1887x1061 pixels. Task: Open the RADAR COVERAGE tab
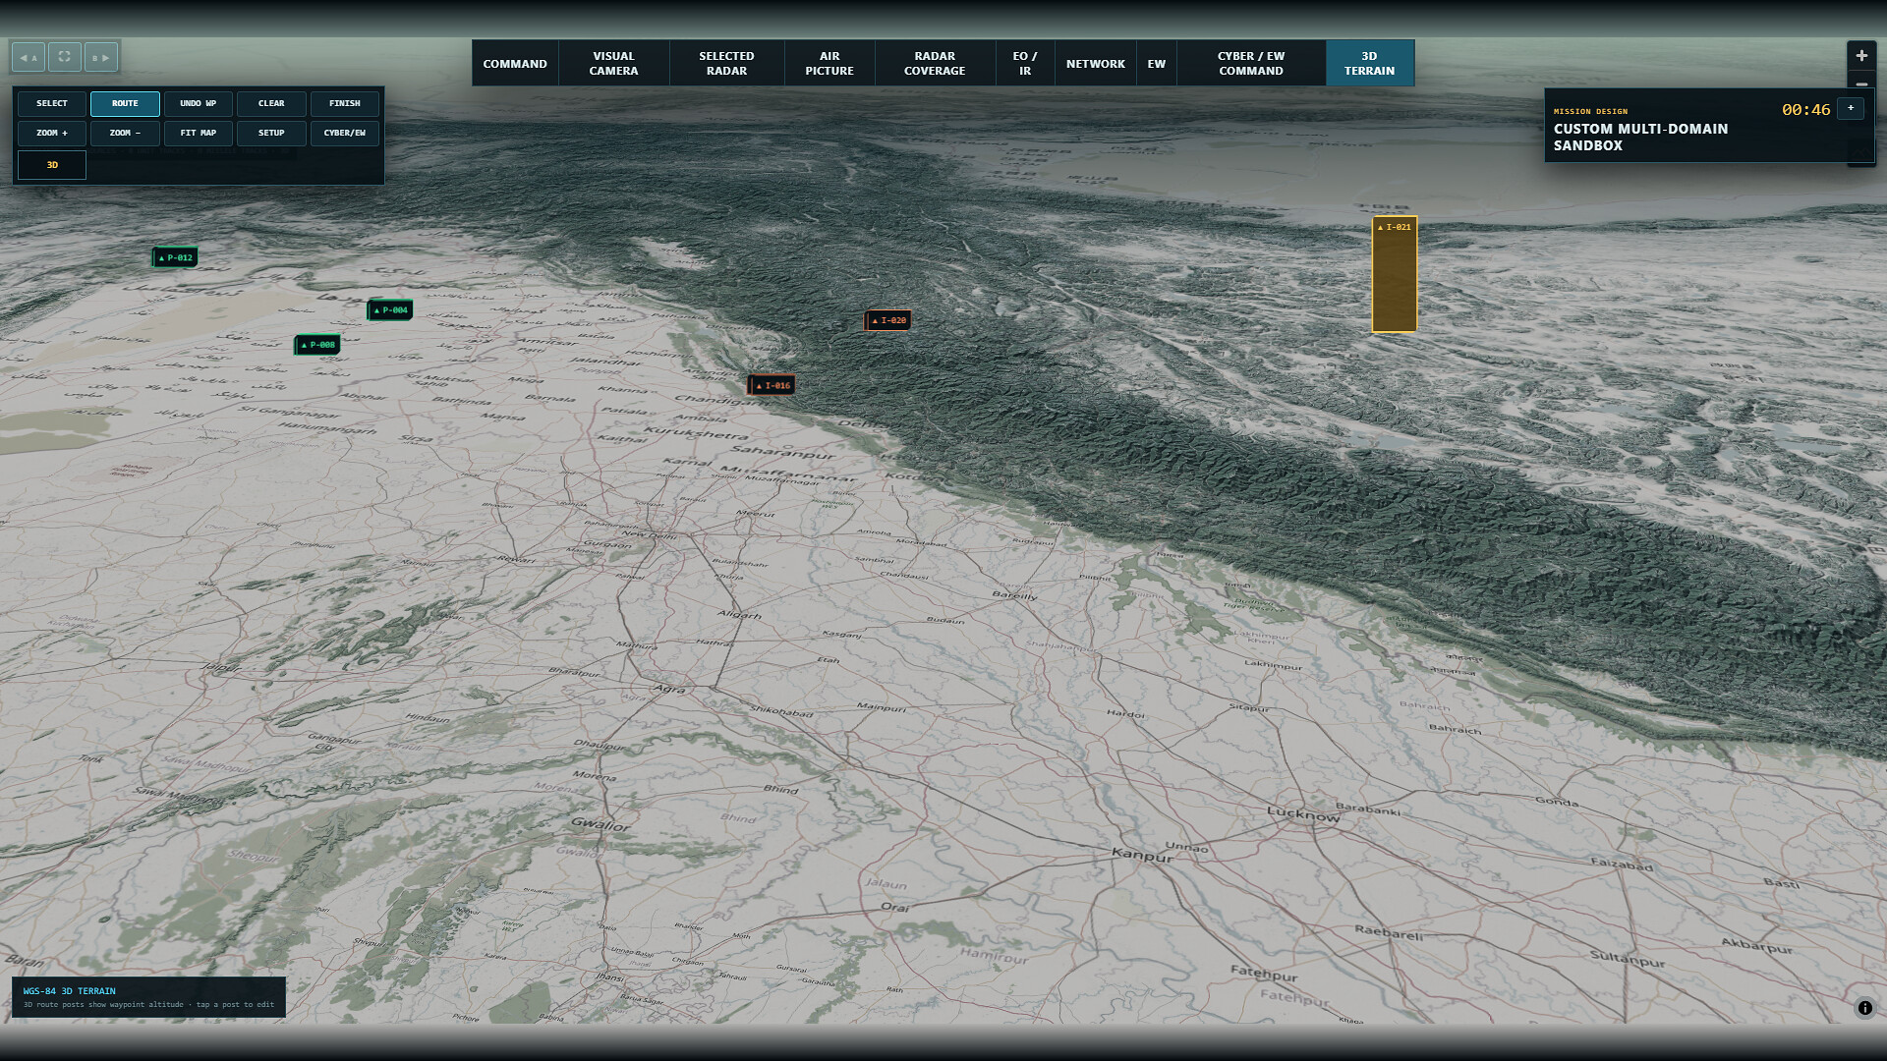tap(935, 64)
